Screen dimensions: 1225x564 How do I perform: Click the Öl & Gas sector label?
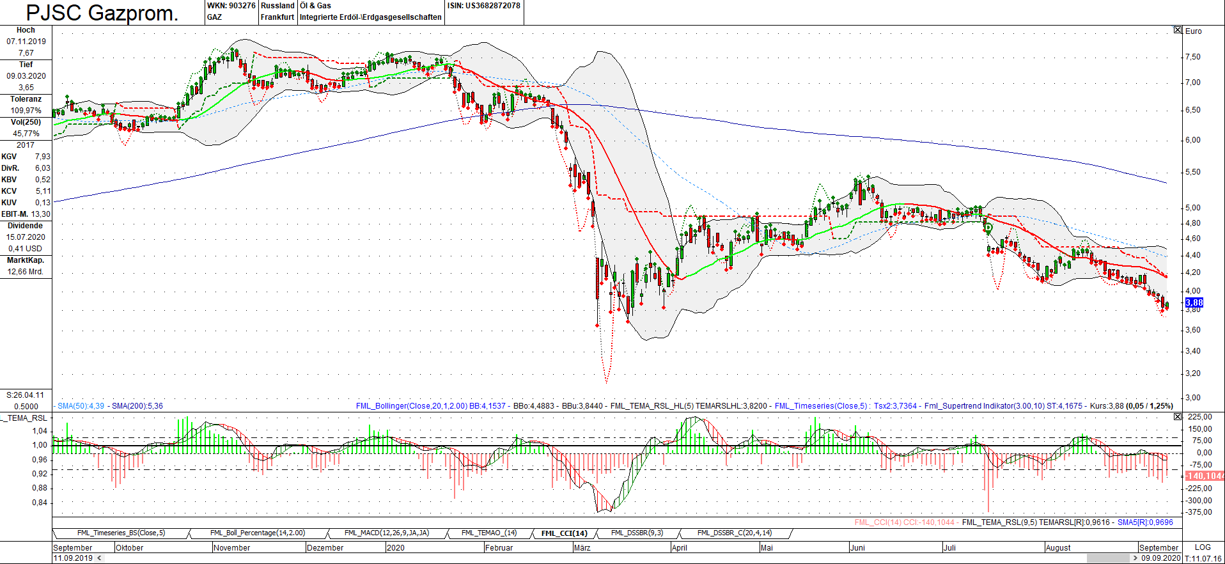pyautogui.click(x=315, y=6)
